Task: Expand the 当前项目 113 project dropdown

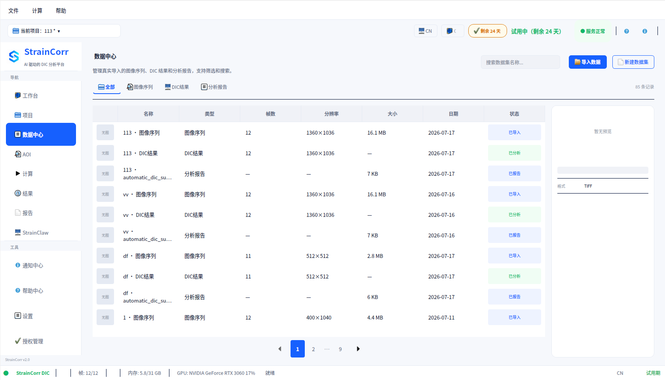Action: 64,31
